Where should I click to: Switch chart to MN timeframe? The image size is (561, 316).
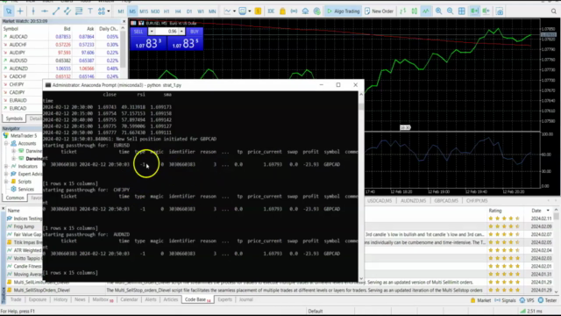212,11
